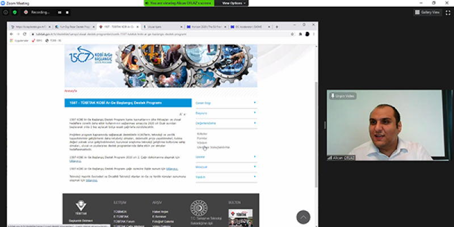
Task: Open the TOBB - BS bookmark
Action: tap(53, 40)
